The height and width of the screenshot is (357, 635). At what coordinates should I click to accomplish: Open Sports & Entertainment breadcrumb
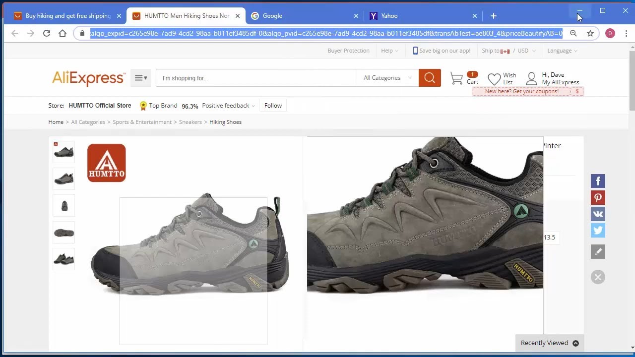(x=142, y=122)
